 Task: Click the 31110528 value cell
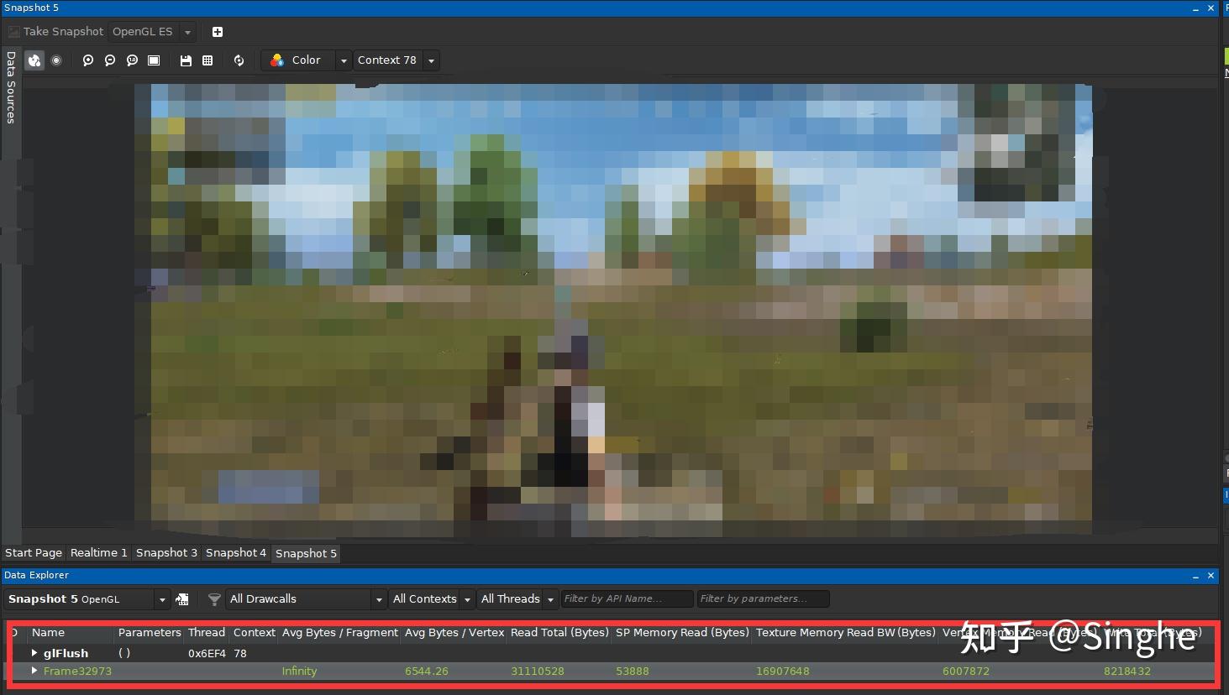[538, 671]
